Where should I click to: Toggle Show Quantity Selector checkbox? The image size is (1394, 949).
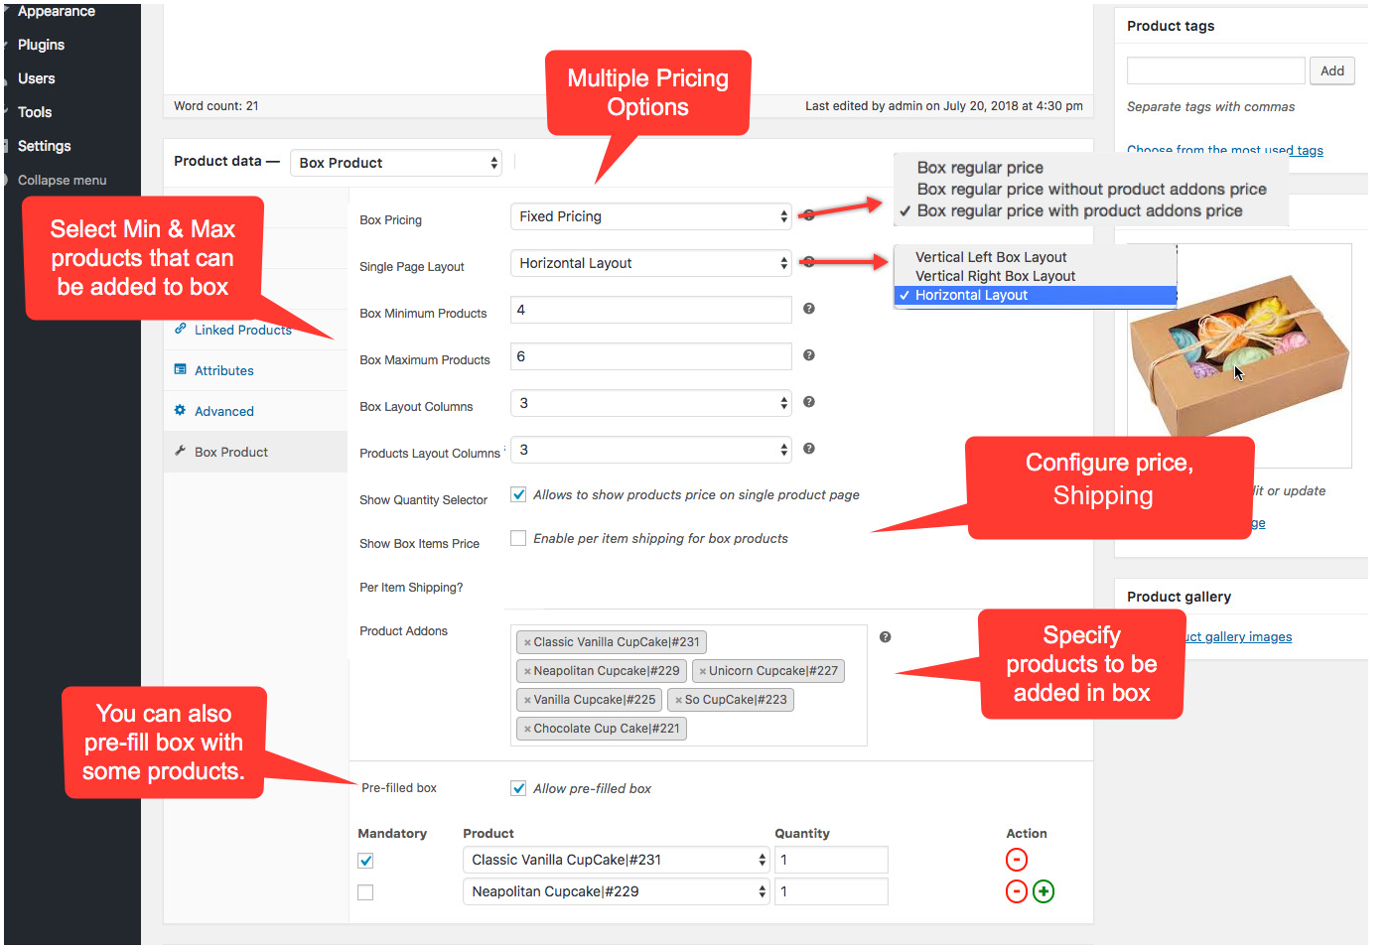click(518, 494)
